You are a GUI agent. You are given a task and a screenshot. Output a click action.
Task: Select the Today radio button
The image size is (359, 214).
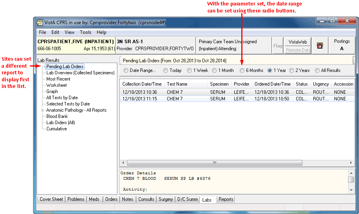tap(166, 70)
